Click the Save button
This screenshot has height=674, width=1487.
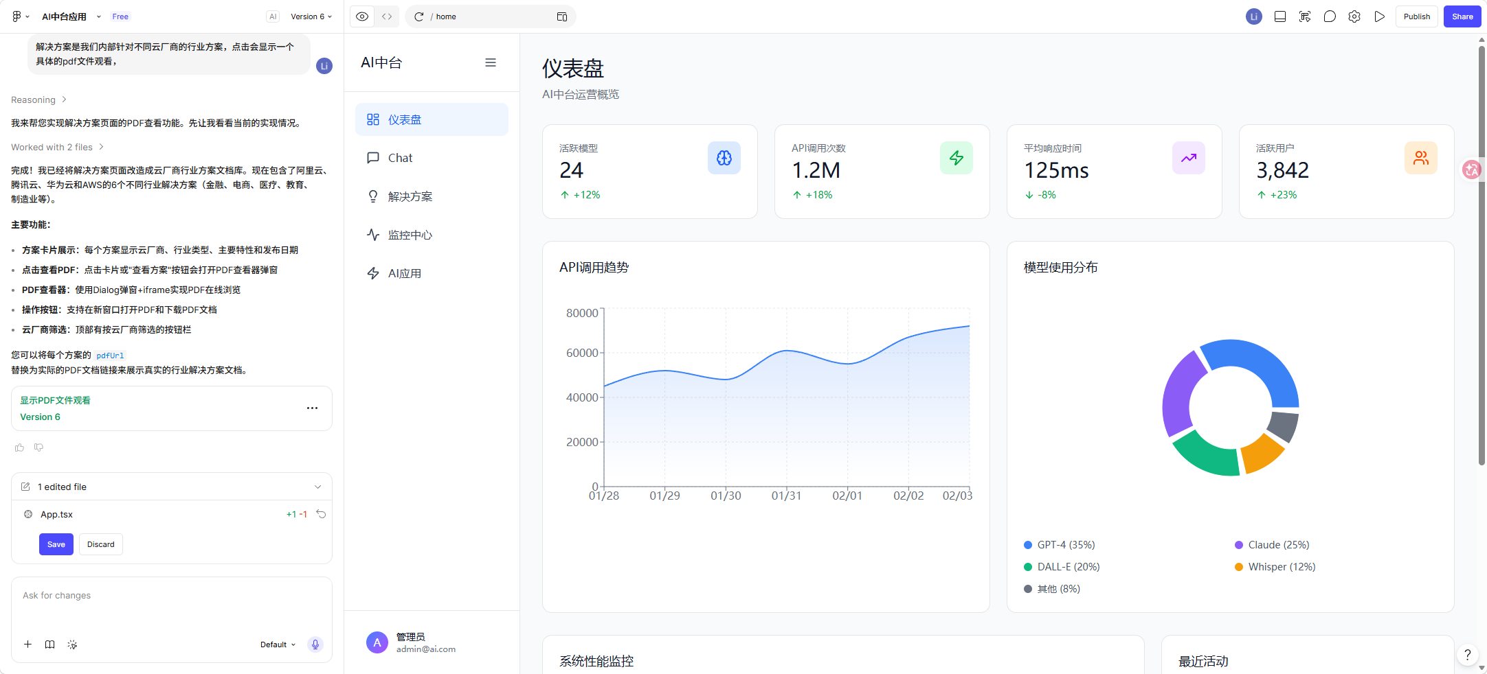56,544
